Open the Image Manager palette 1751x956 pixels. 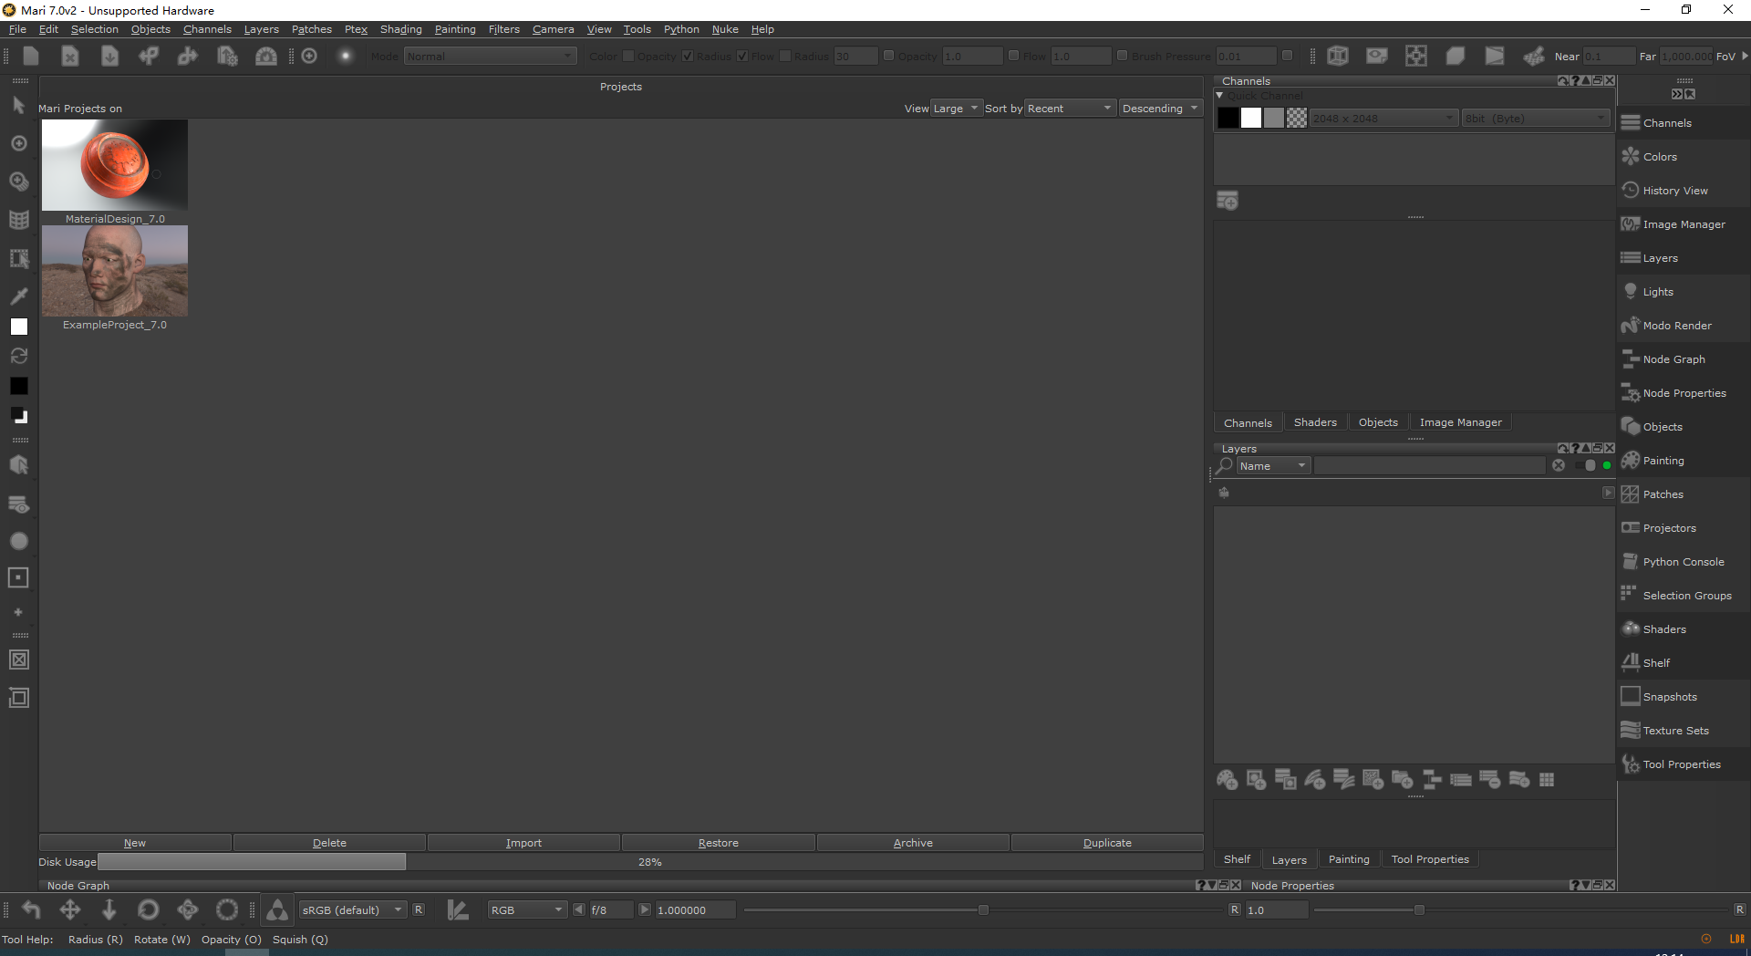tap(1681, 223)
